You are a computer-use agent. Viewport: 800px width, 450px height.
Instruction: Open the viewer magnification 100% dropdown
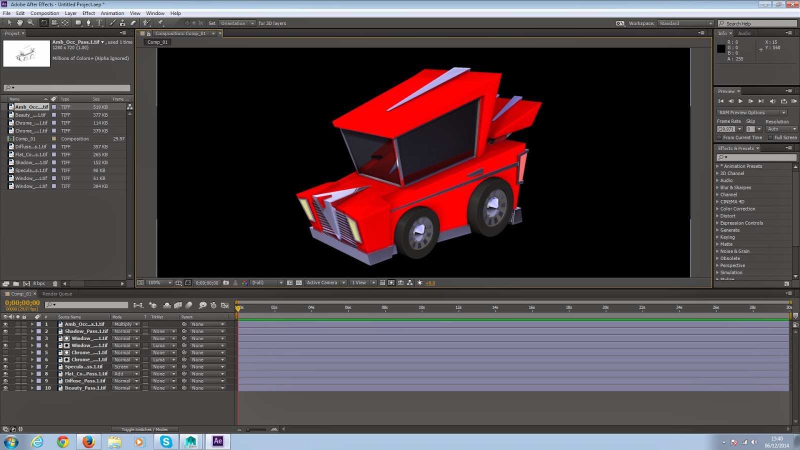[x=159, y=283]
